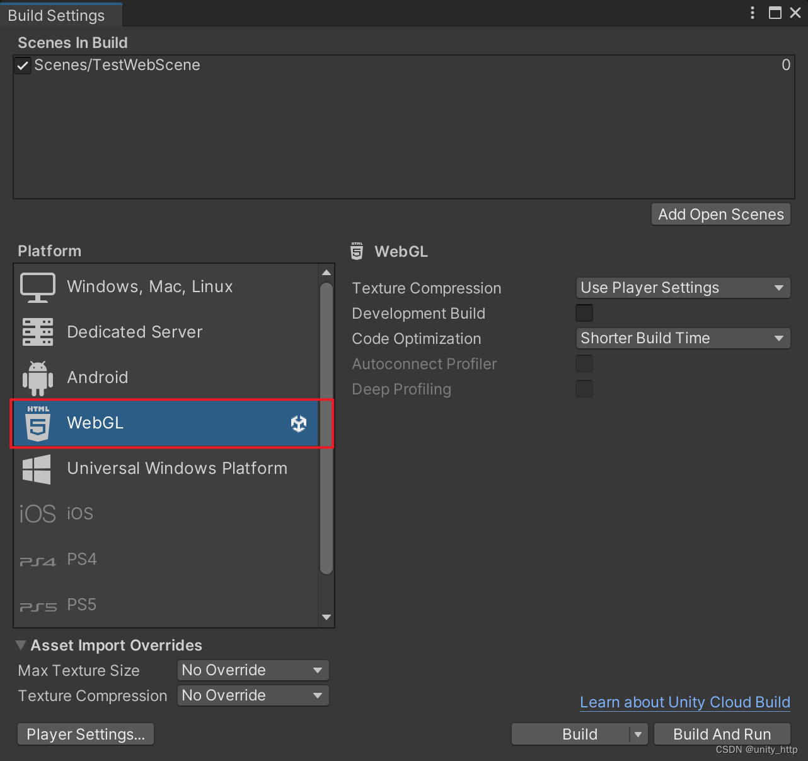Open the Max Texture Size dropdown
This screenshot has height=761, width=808.
(253, 670)
